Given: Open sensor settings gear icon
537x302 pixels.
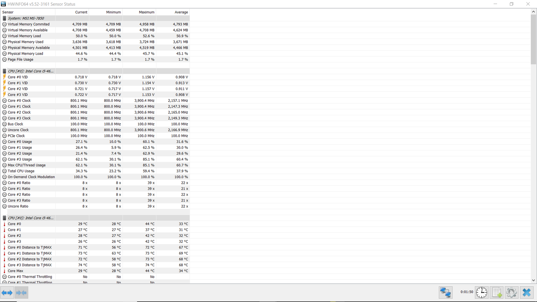Looking at the screenshot, I should 511,292.
